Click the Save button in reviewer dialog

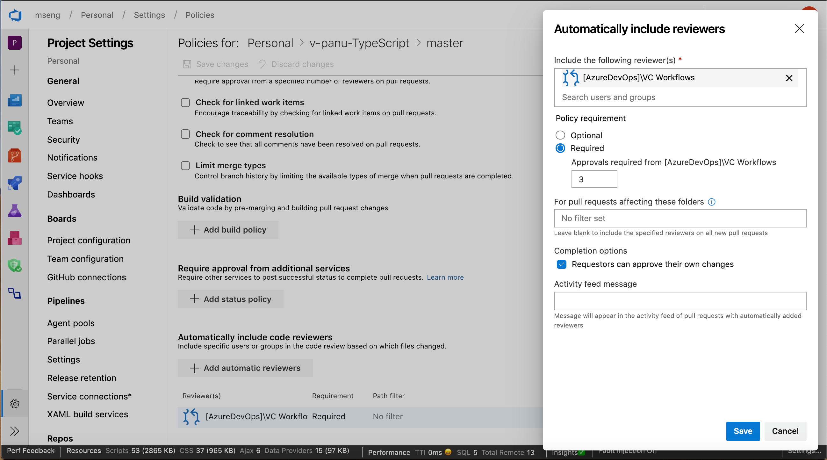click(743, 431)
